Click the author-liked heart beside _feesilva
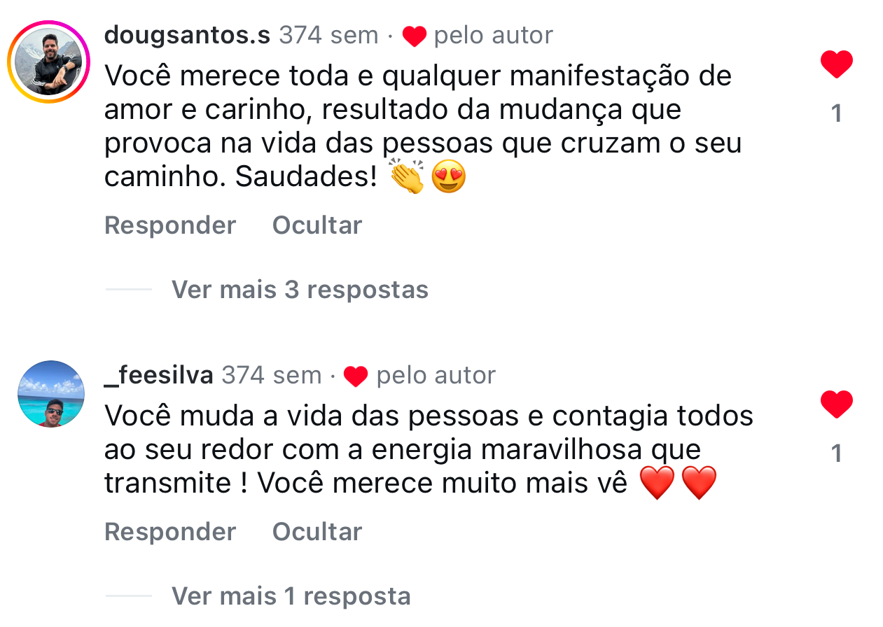This screenshot has width=883, height=627. coord(356,377)
